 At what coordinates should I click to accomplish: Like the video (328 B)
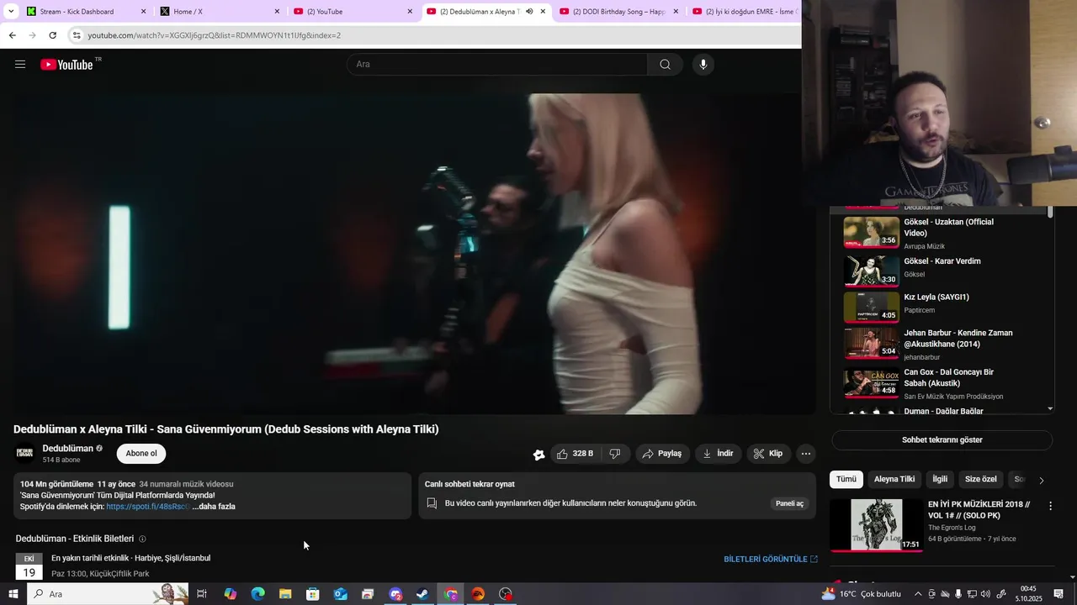pyautogui.click(x=575, y=454)
